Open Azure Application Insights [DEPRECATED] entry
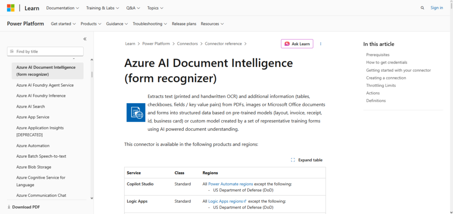This screenshot has height=214, width=453. 40,131
